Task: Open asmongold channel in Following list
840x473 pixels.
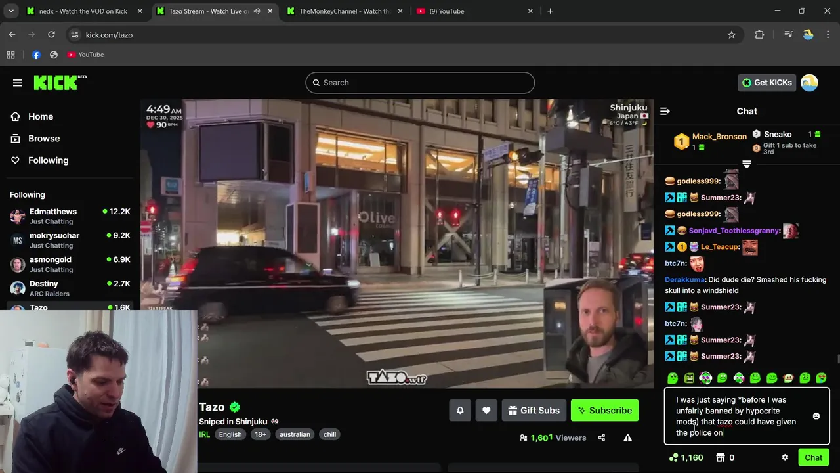Action: tap(70, 264)
